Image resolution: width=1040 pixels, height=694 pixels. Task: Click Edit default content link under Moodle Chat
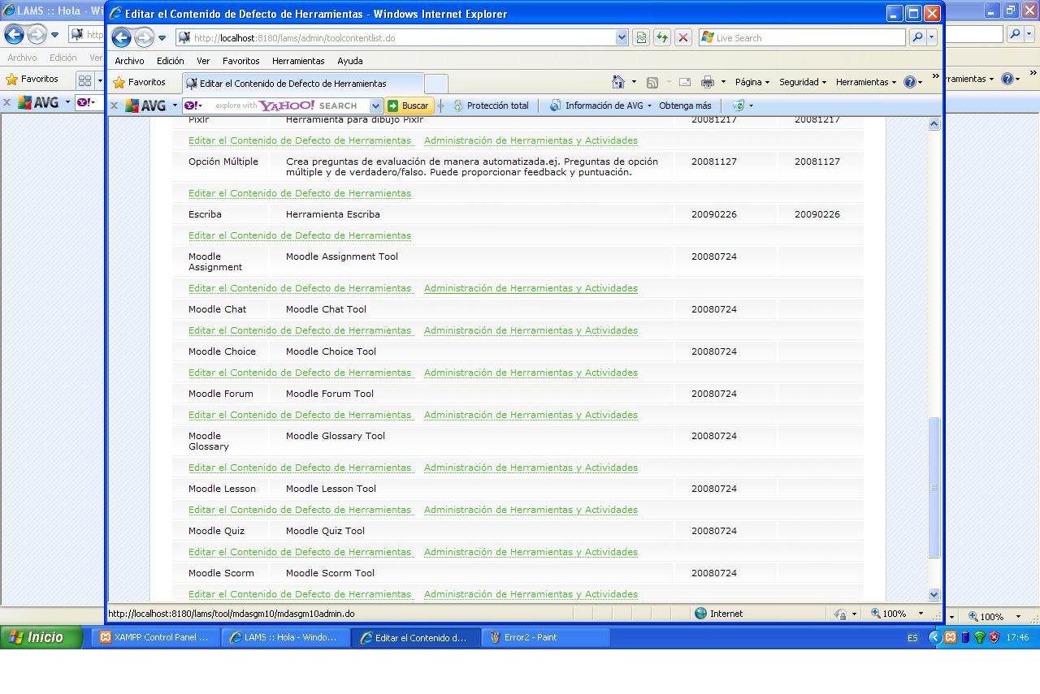pos(300,330)
